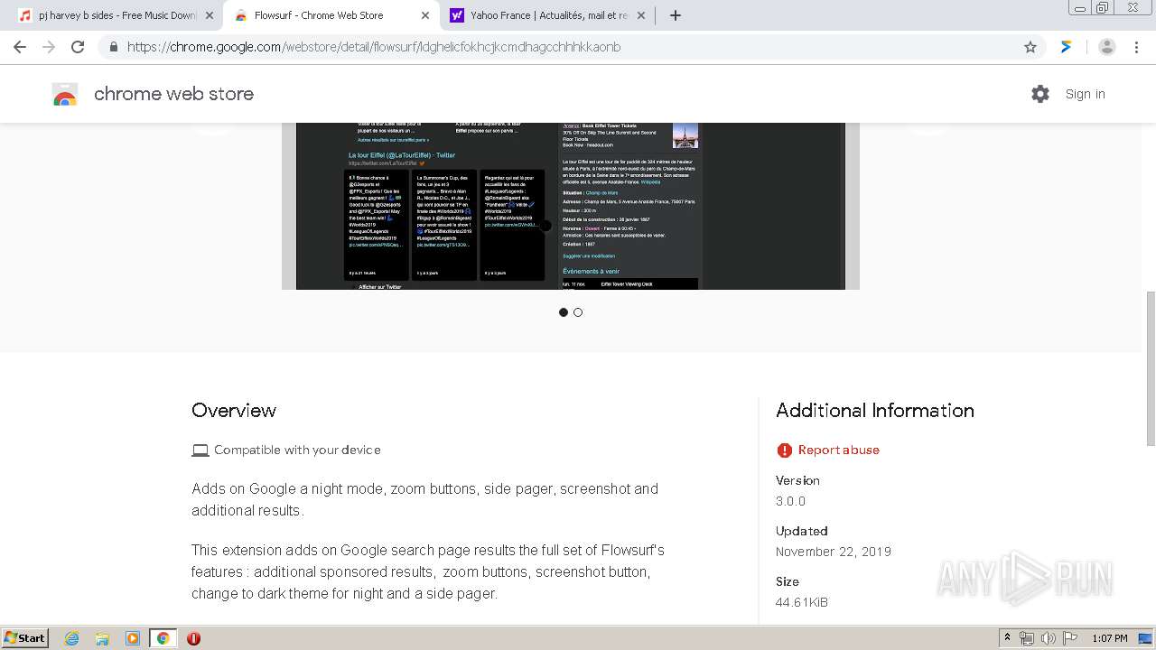Go back to the previous page
The image size is (1156, 650).
[x=20, y=47]
